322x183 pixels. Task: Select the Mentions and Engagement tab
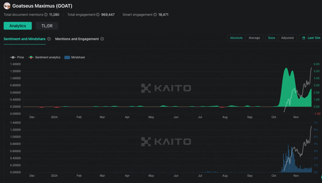77,39
